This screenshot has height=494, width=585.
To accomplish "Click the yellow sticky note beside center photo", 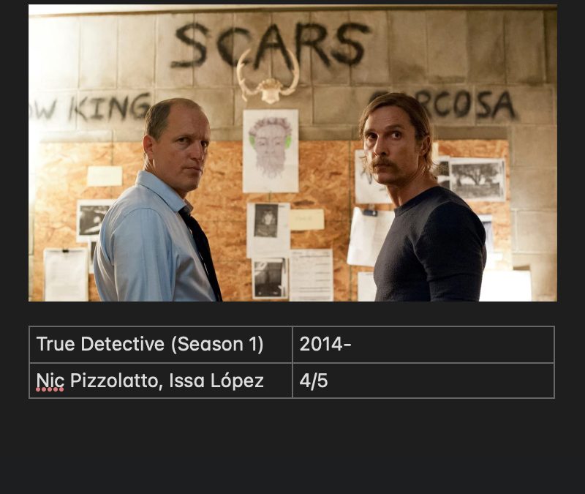I will click(307, 220).
